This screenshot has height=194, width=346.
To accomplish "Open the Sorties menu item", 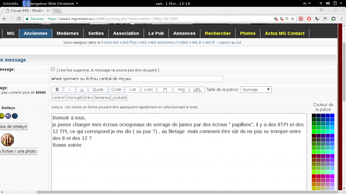I will pos(96,33).
